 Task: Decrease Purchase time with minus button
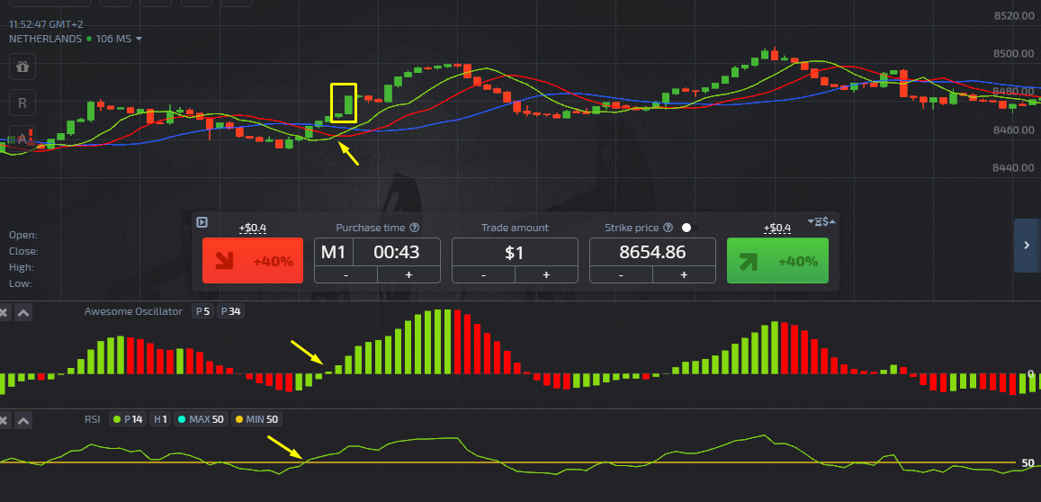(346, 274)
